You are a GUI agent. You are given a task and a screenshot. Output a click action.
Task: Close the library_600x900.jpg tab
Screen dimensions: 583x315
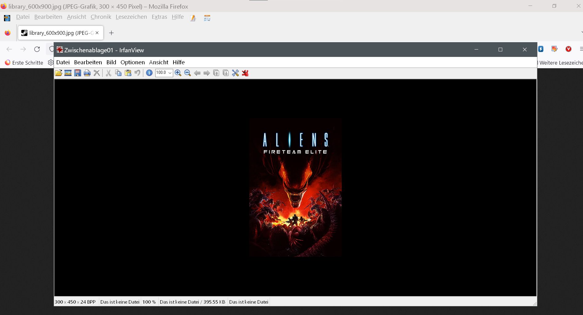(x=97, y=33)
